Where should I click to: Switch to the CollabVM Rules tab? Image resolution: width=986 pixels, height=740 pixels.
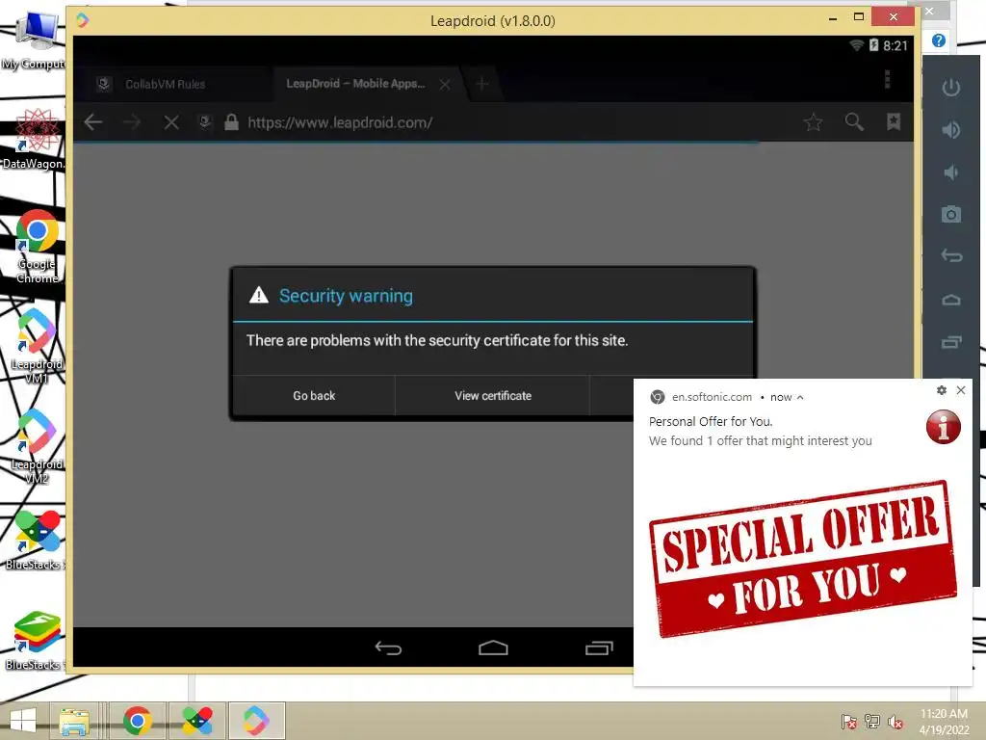click(x=166, y=84)
